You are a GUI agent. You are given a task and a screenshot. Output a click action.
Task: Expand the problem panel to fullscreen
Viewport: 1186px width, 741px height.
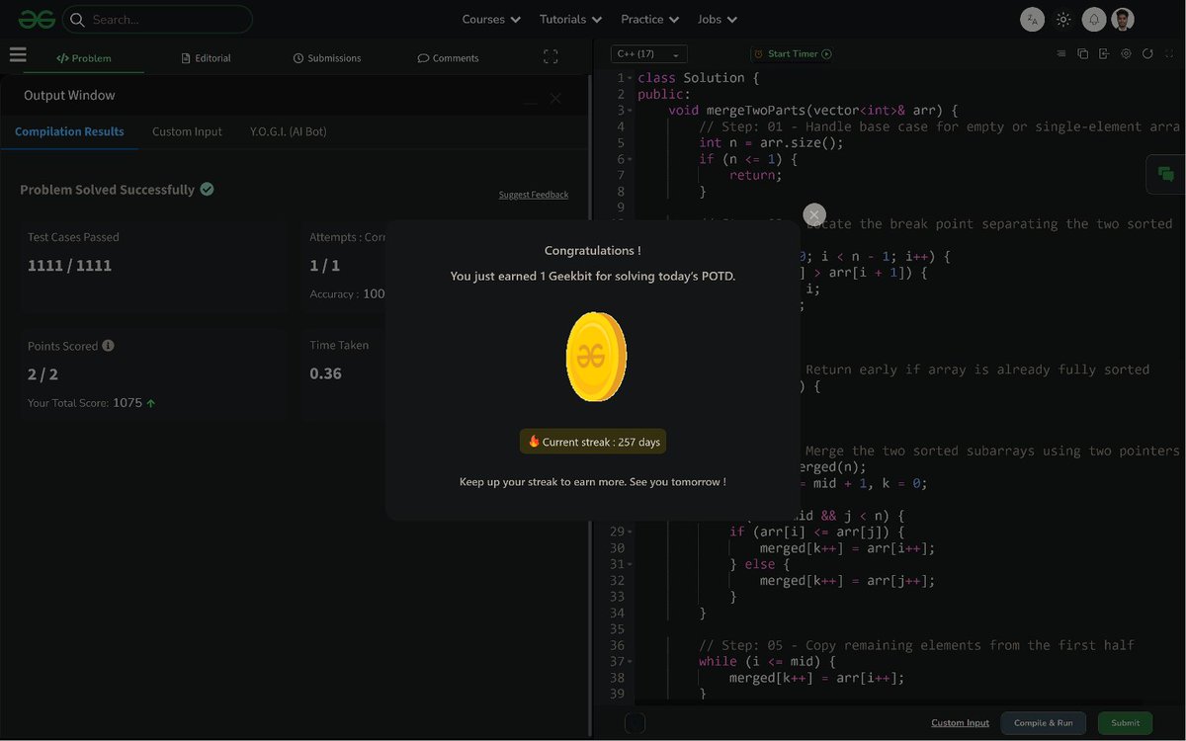click(551, 57)
